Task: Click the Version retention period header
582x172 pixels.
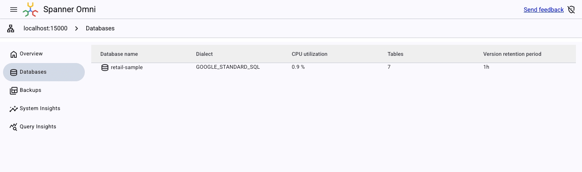Action: click(512, 54)
